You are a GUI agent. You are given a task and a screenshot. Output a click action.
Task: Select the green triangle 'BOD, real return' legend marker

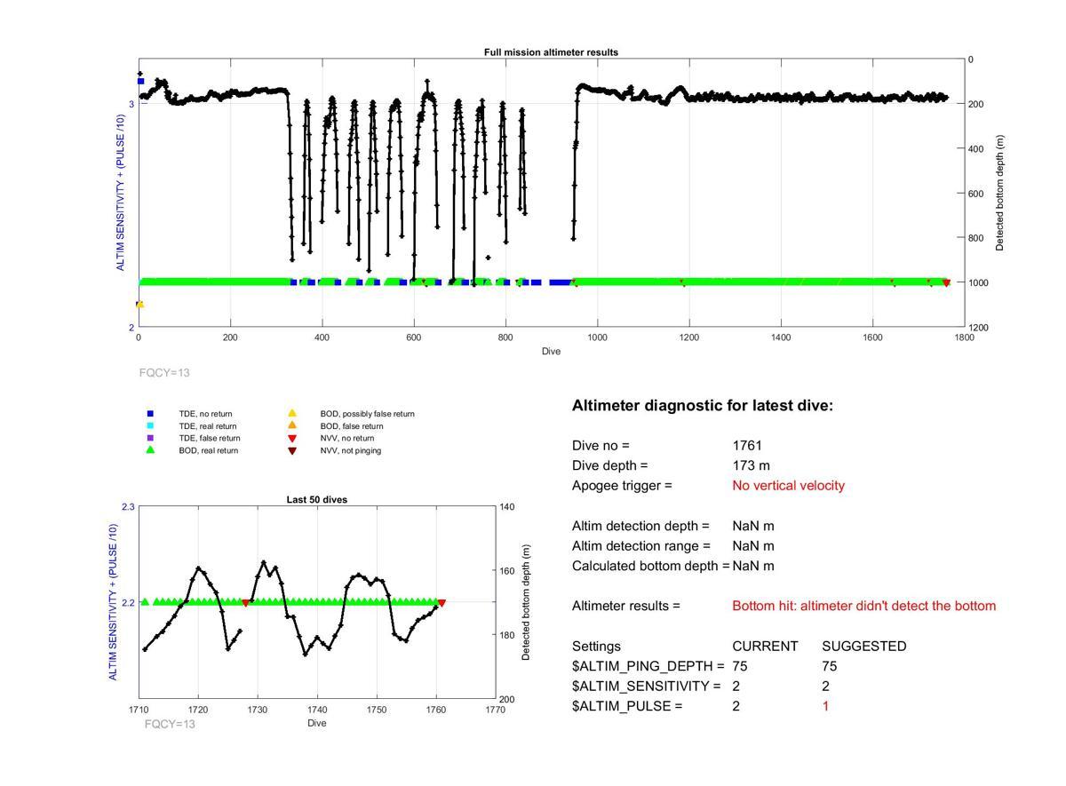tap(150, 450)
